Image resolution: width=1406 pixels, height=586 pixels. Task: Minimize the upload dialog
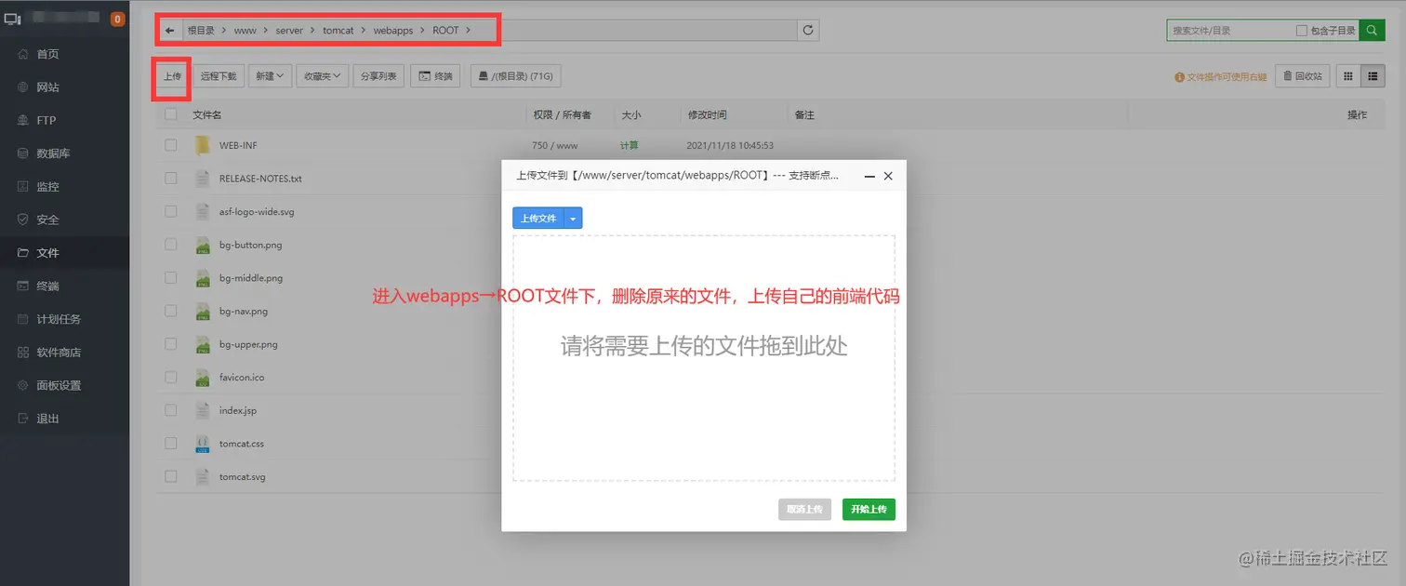(869, 176)
